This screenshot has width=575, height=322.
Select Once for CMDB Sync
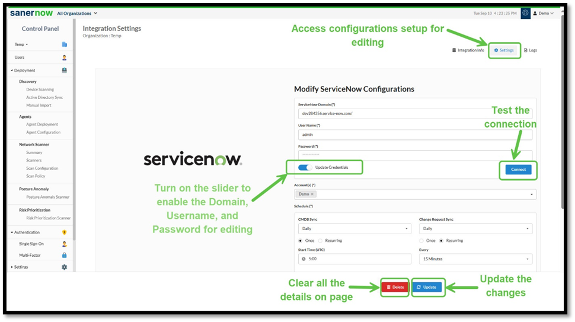[301, 241]
